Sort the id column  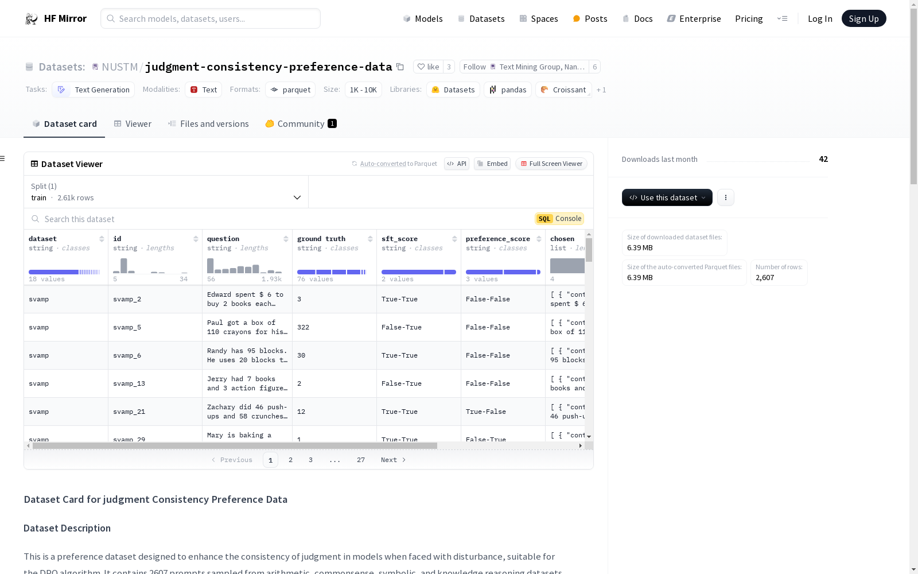(196, 239)
